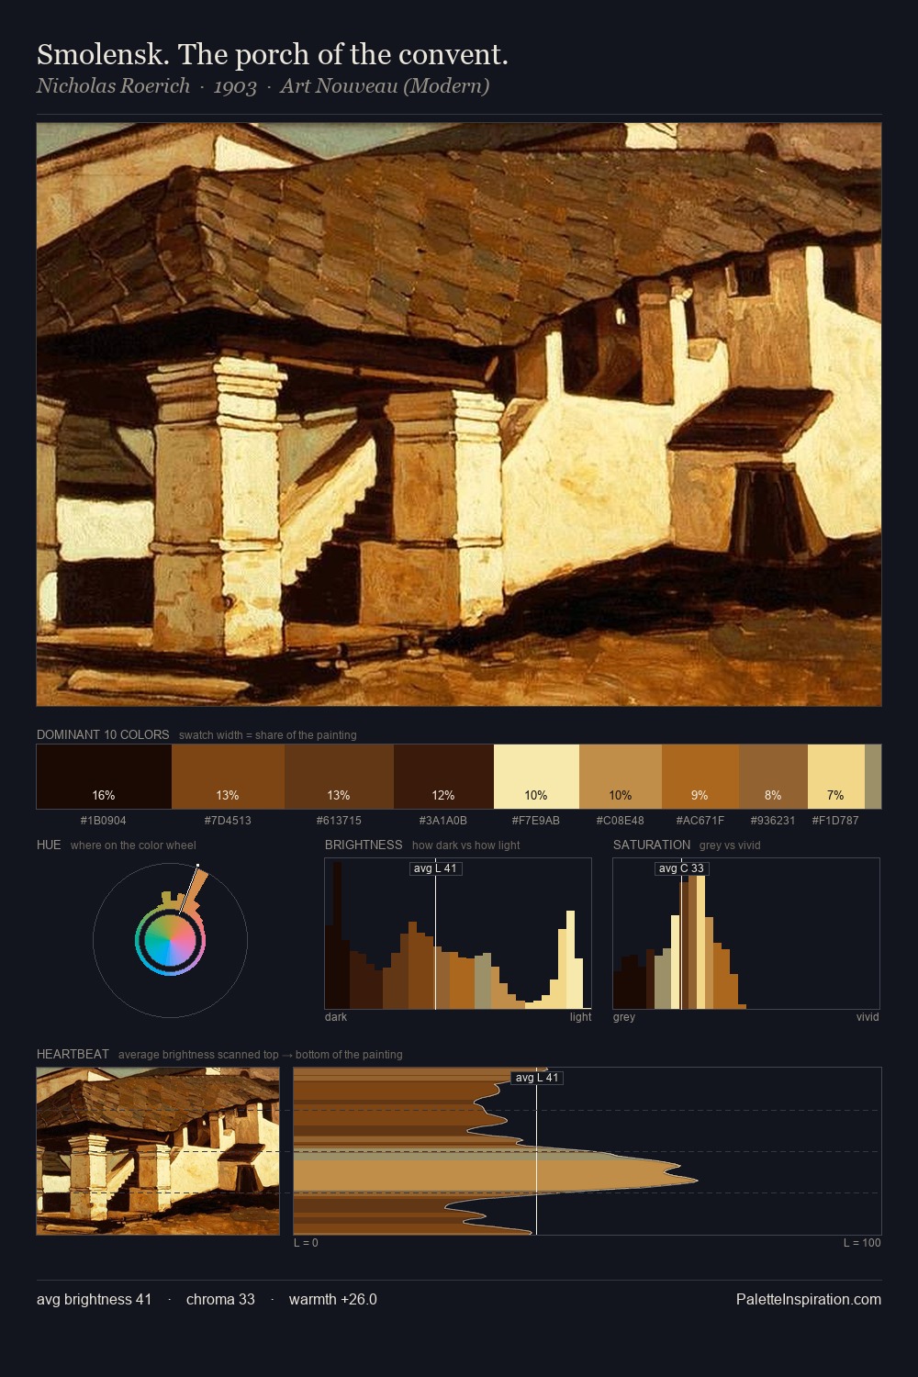Select the #C08E48 10% swatch
The height and width of the screenshot is (1377, 918).
621,777
